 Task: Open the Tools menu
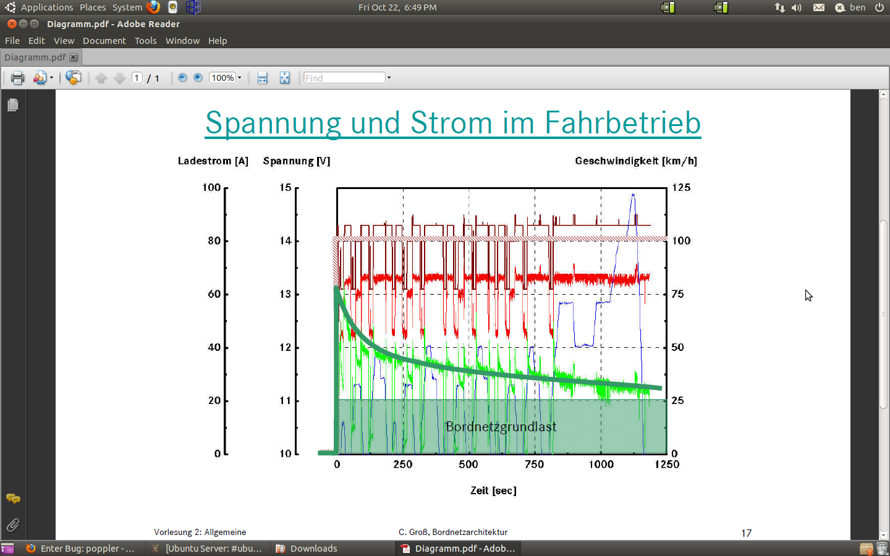145,41
